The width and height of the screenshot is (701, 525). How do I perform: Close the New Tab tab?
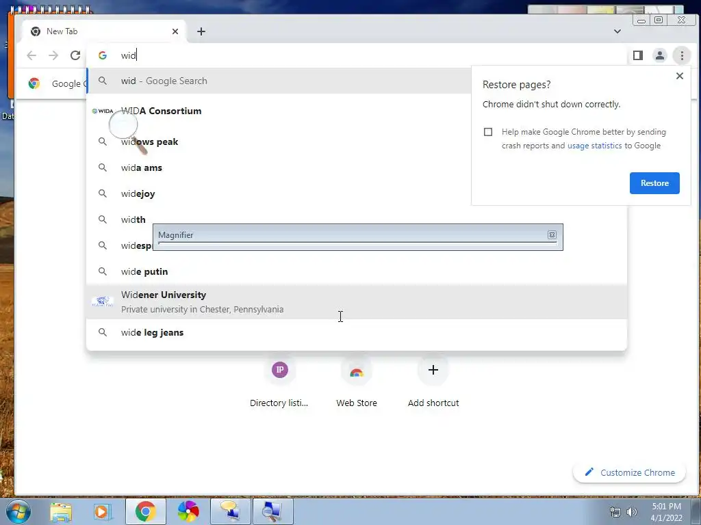point(175,31)
